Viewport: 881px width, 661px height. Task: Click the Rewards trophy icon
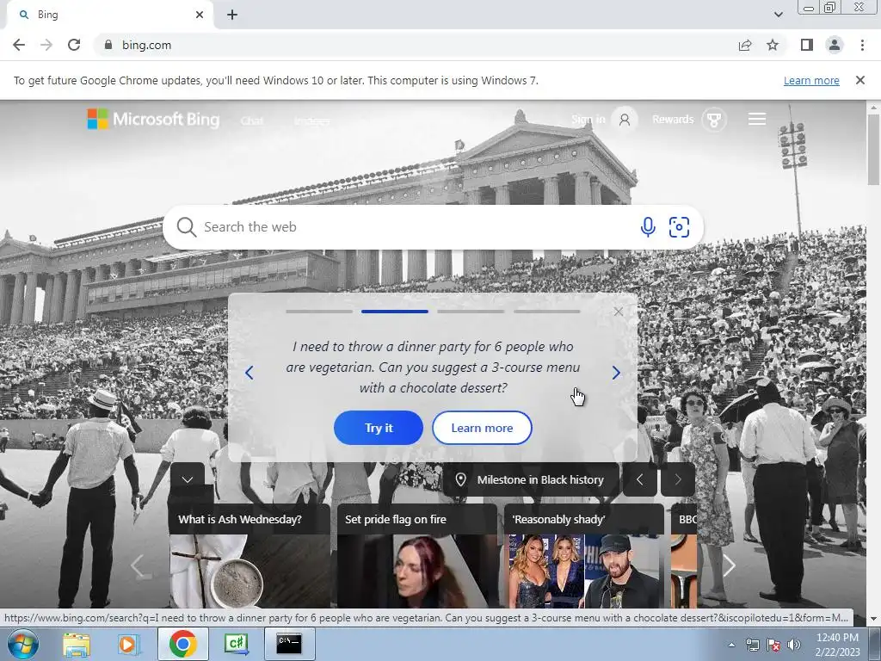[x=714, y=119]
